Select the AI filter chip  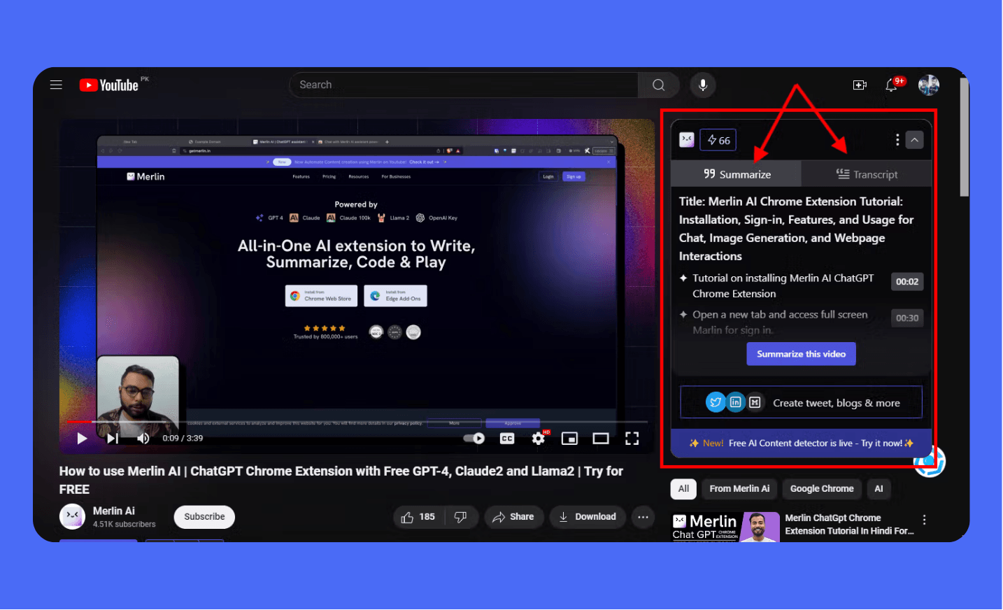pyautogui.click(x=878, y=489)
